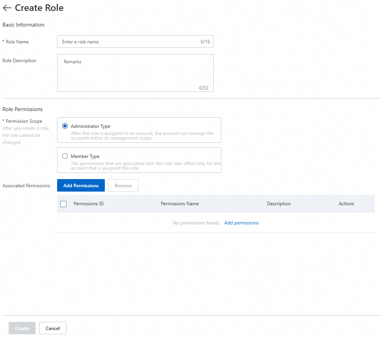The image size is (381, 339).
Task: Click the Basic Information heading
Action: coord(23,25)
